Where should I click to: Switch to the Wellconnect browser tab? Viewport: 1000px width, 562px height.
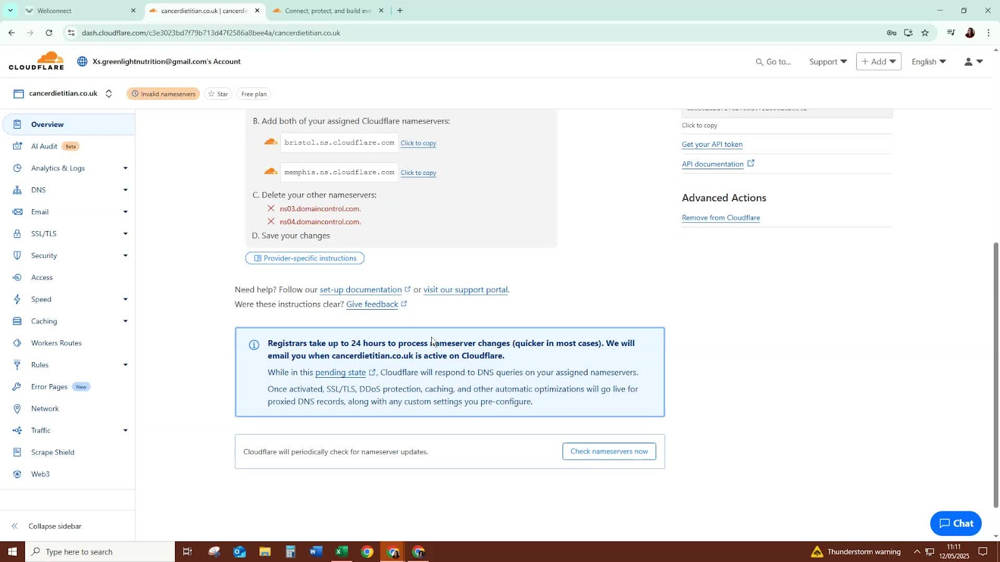pos(80,11)
